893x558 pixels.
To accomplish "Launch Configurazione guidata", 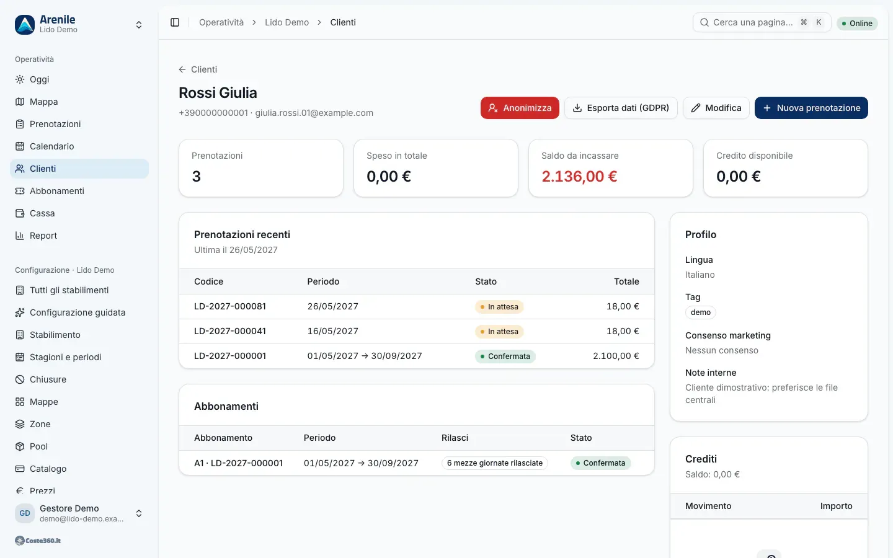I will [x=79, y=312].
